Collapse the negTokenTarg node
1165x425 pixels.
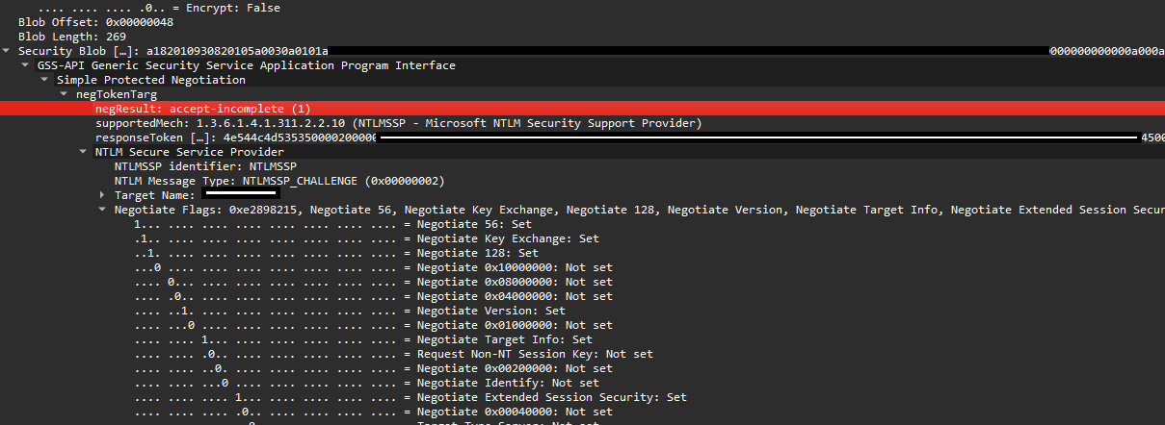pos(65,94)
